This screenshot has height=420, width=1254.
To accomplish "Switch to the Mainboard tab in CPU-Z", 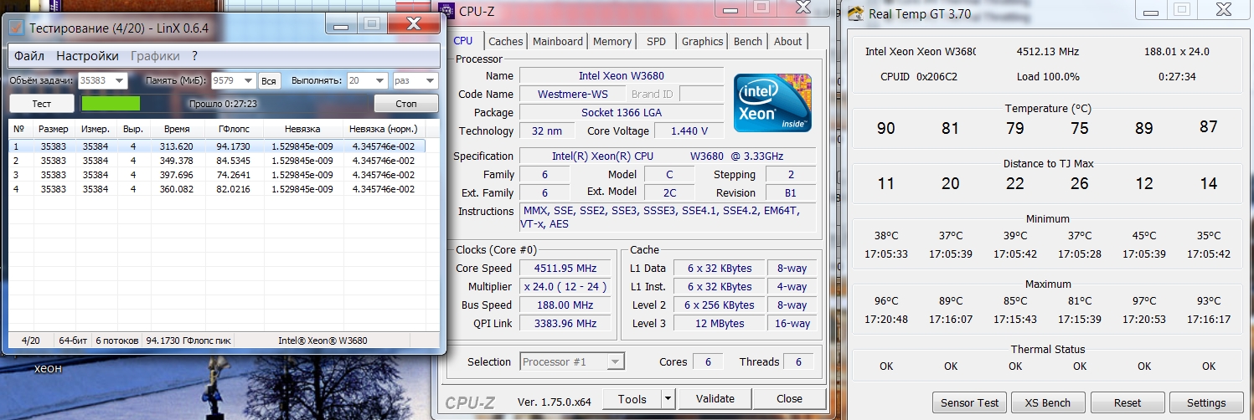I will 558,41.
